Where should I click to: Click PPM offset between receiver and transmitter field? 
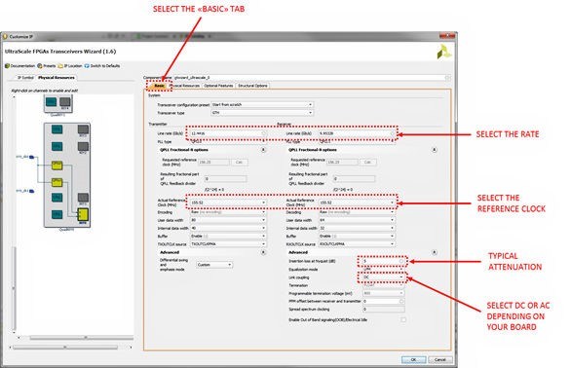(384, 301)
